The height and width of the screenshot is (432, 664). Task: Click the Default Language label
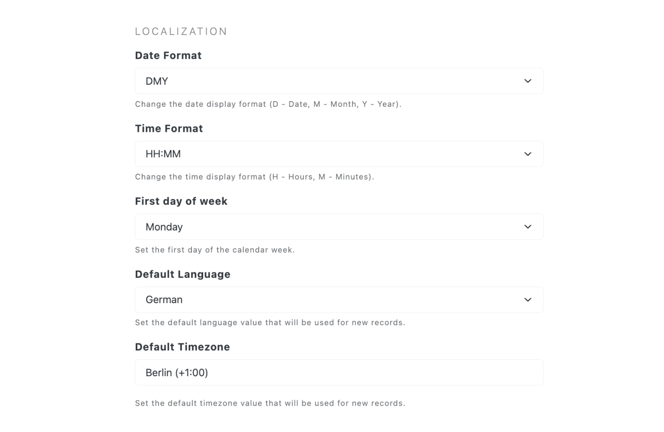point(182,274)
